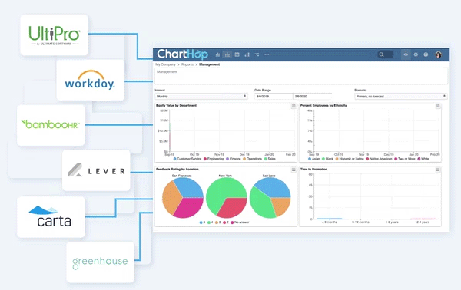Open the org chart icon in ChartHop header

[x=217, y=54]
